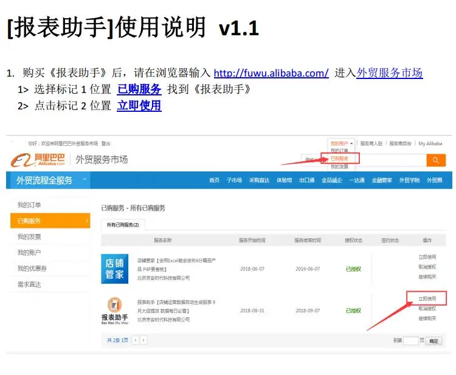
Task: Click the 服务商后台 top link
Action: pyautogui.click(x=401, y=143)
